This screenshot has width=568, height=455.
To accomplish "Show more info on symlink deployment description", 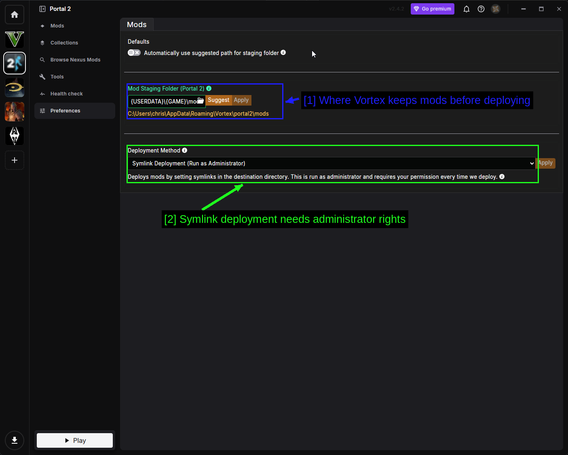I will [502, 176].
